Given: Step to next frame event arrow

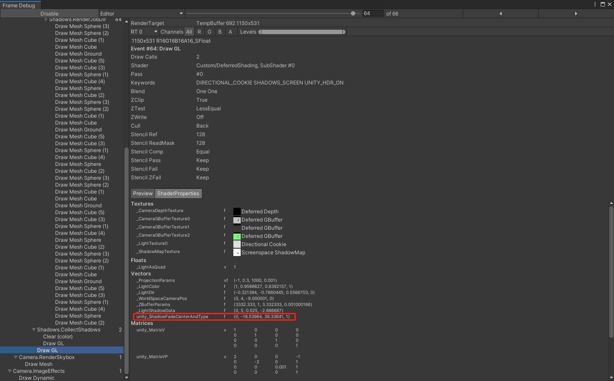Looking at the screenshot, I should [576, 14].
